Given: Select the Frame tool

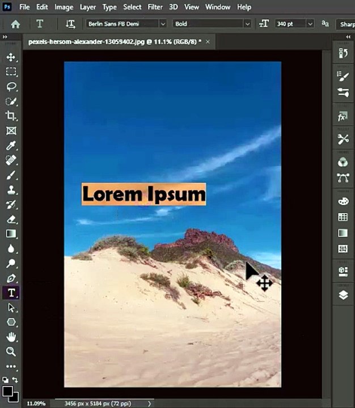Looking at the screenshot, I should pos(11,130).
